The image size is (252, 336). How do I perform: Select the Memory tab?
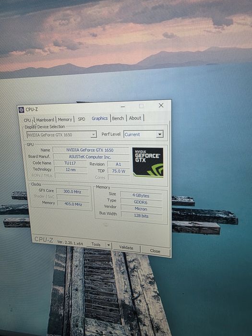65,120
